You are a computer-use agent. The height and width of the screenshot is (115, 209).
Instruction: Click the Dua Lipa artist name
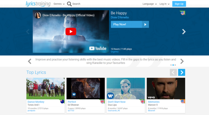112,105
